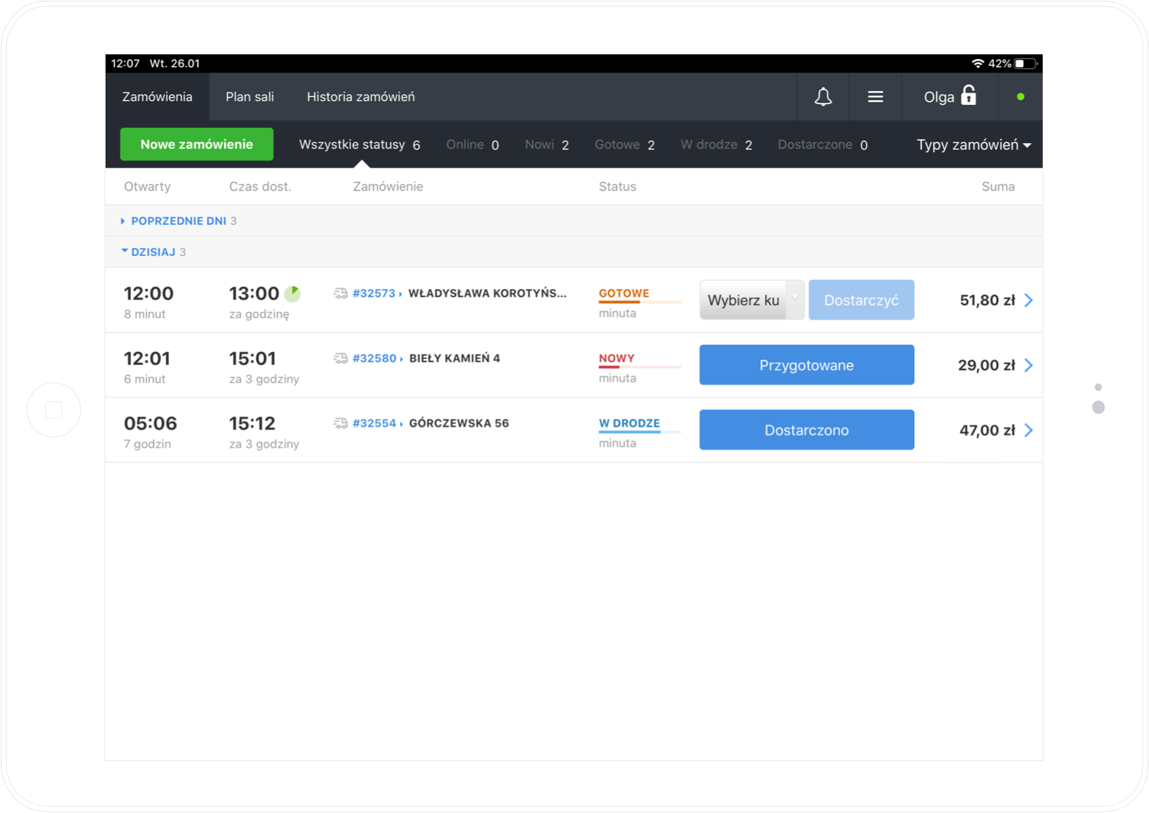Click the 47,00 zł amount
This screenshot has width=1149, height=813.
(988, 431)
